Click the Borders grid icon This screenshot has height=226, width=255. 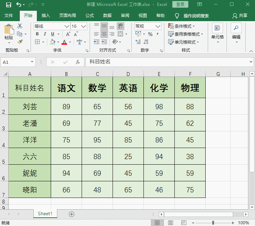tap(38, 42)
